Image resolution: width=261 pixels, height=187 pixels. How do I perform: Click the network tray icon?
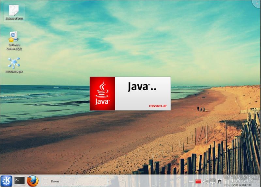[220, 181]
